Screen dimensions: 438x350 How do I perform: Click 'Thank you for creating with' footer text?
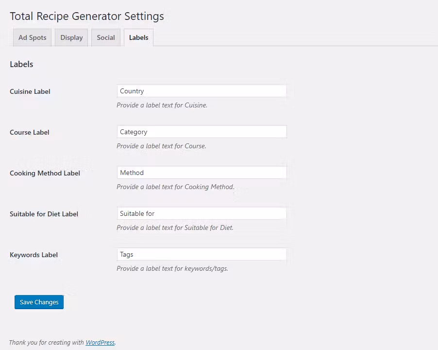46,342
